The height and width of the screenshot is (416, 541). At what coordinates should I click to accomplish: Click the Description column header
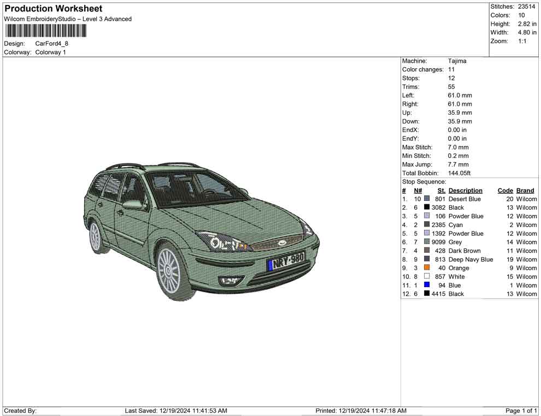[465, 191]
